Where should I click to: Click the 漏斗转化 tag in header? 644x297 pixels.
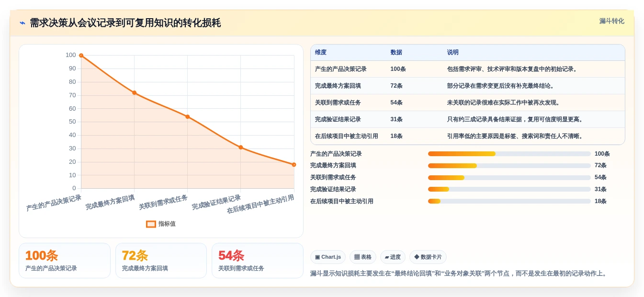coord(611,21)
